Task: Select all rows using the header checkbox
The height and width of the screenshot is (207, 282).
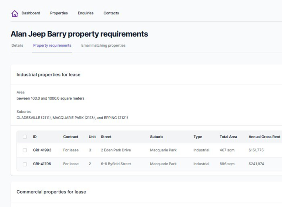Action: (25, 137)
